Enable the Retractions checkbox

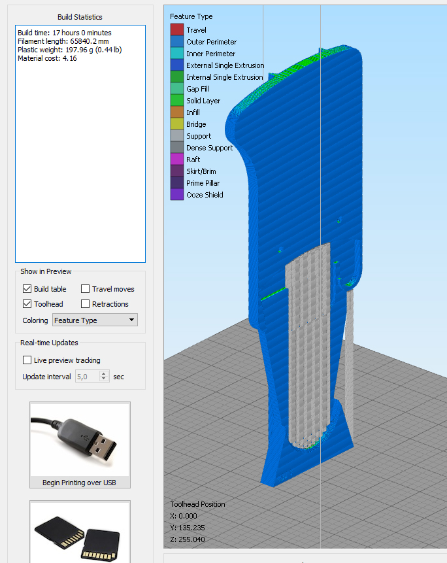[85, 304]
